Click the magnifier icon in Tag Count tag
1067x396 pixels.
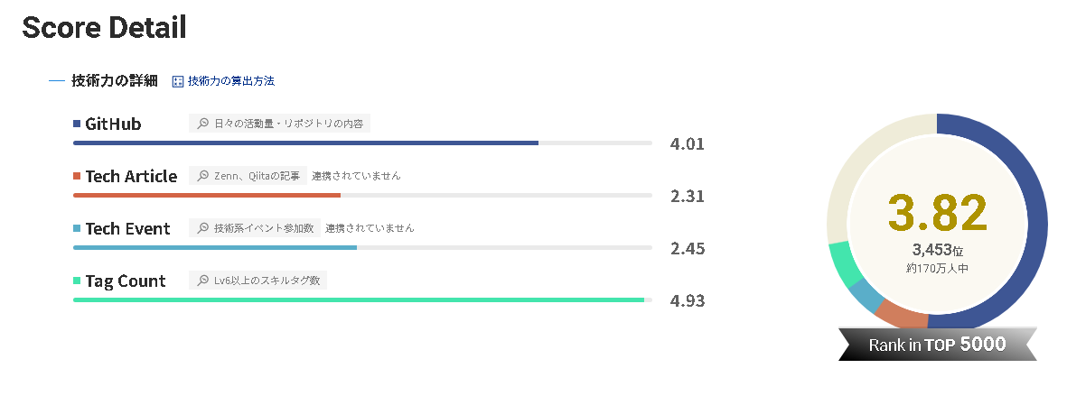click(x=203, y=281)
